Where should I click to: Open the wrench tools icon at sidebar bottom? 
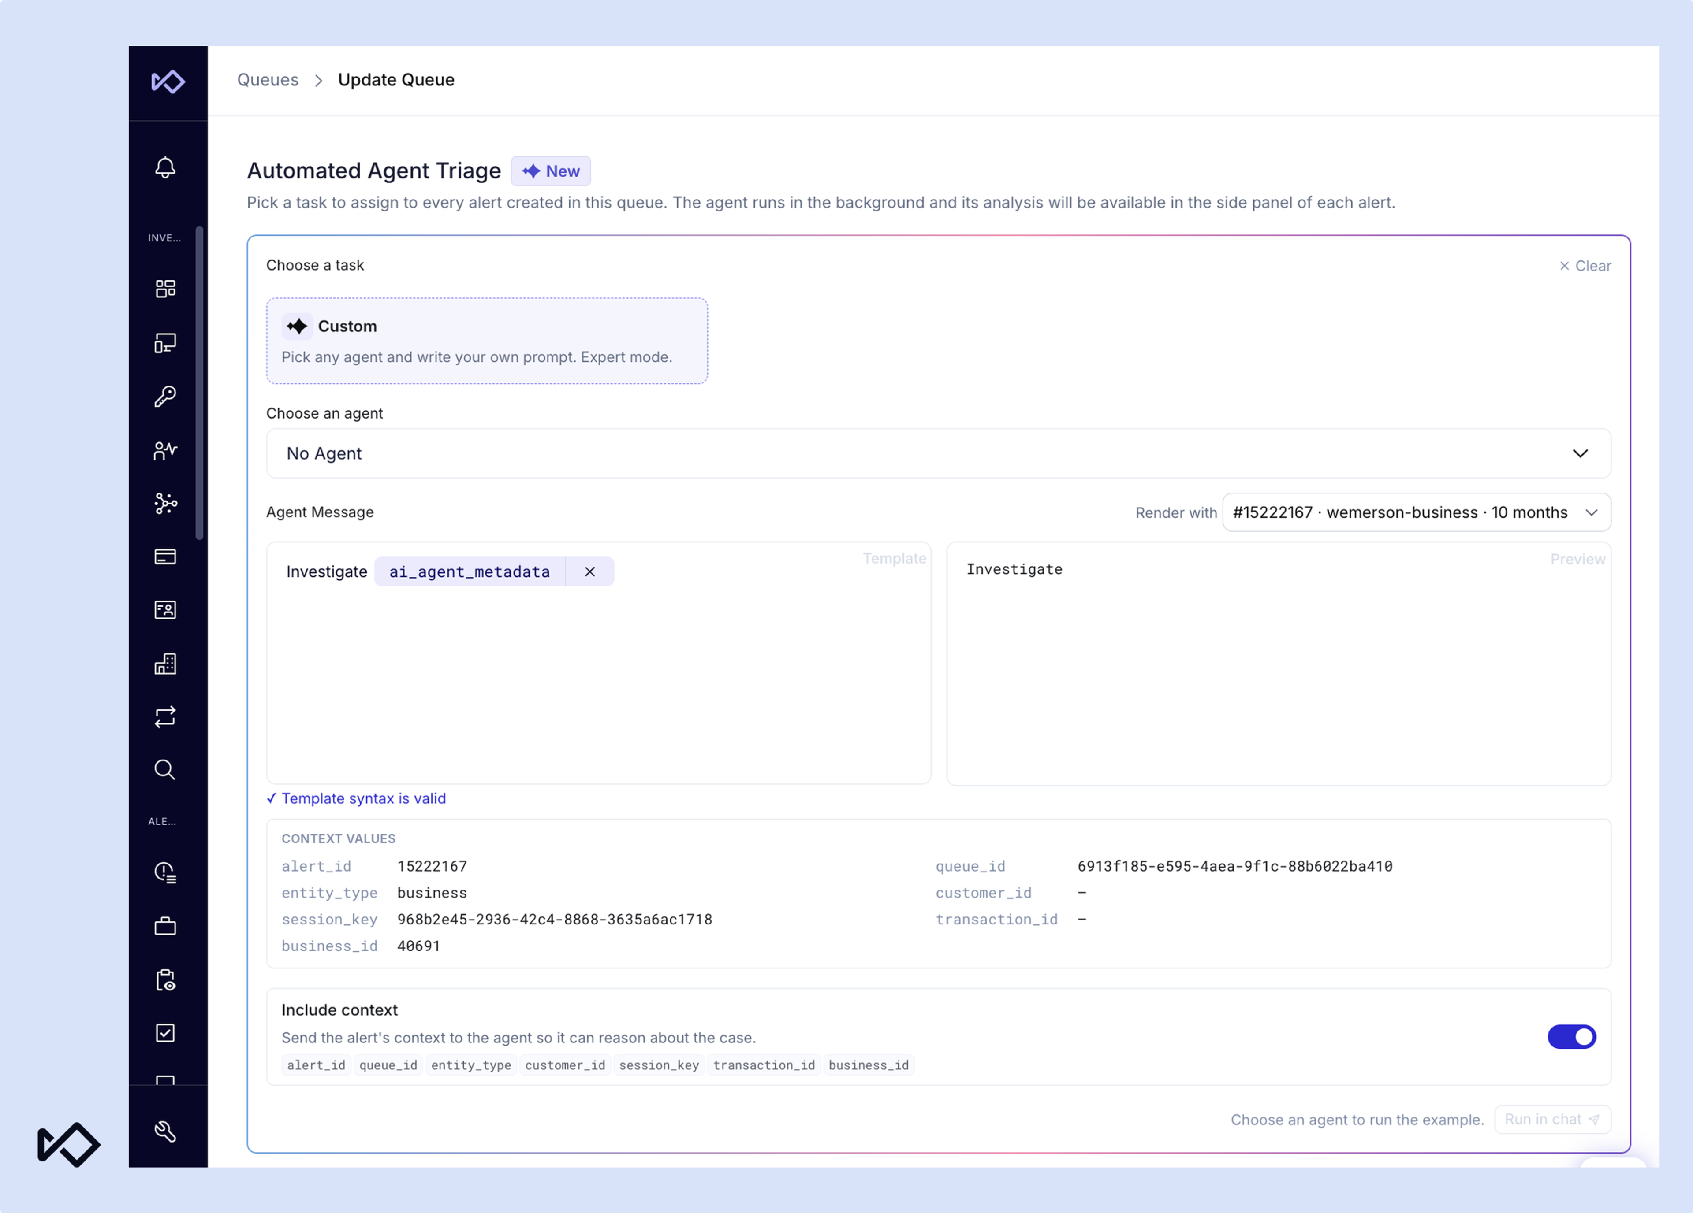click(165, 1131)
